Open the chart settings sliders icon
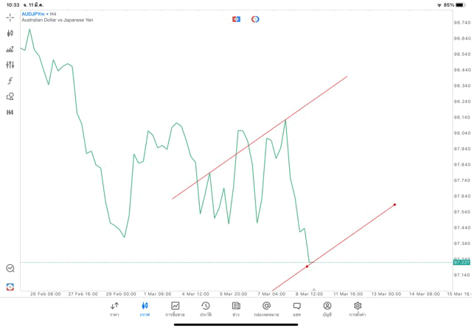 10,65
